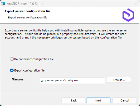
Task: Select 'Do not export configuration file' radio button
Action: (12, 59)
